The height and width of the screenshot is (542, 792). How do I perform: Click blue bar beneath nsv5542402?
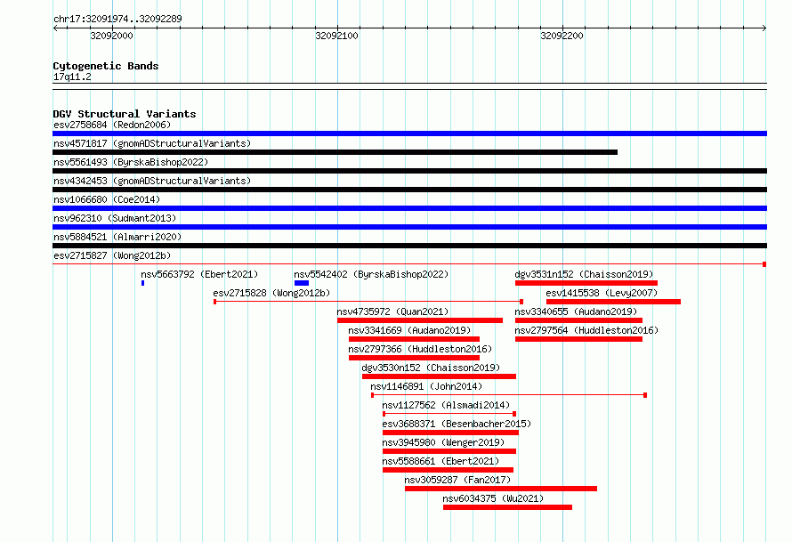302,283
